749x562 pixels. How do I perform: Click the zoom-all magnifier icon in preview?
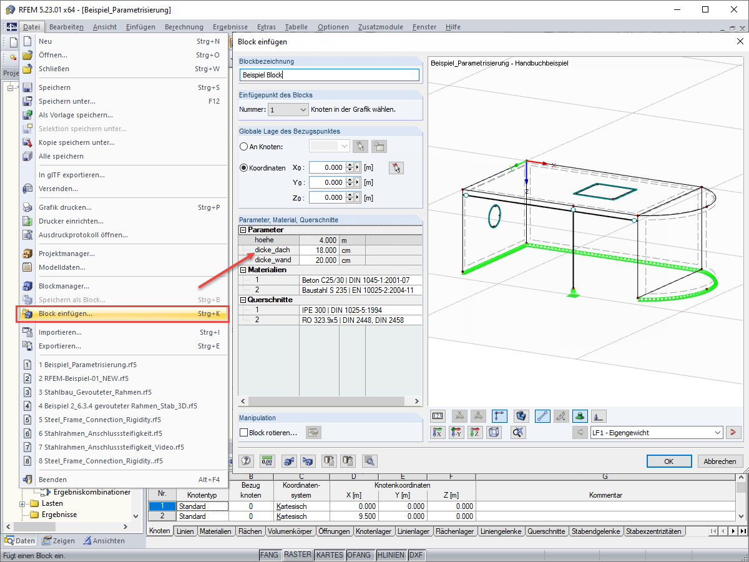[x=518, y=432]
